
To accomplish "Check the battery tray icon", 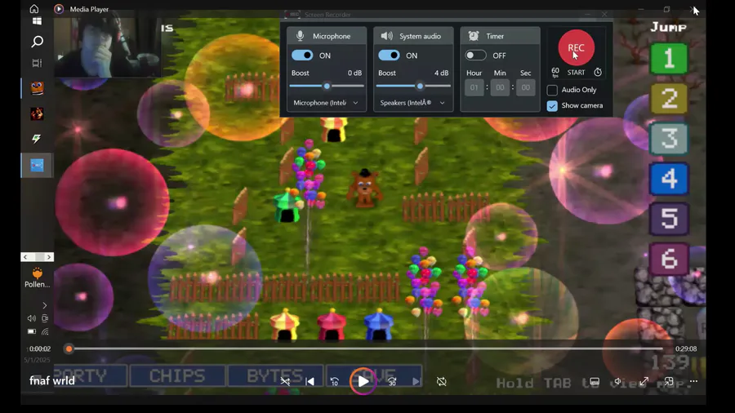I will click(31, 331).
